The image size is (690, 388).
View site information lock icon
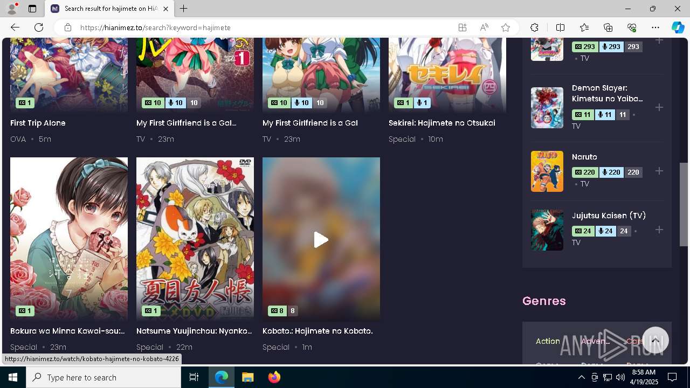pyautogui.click(x=68, y=27)
